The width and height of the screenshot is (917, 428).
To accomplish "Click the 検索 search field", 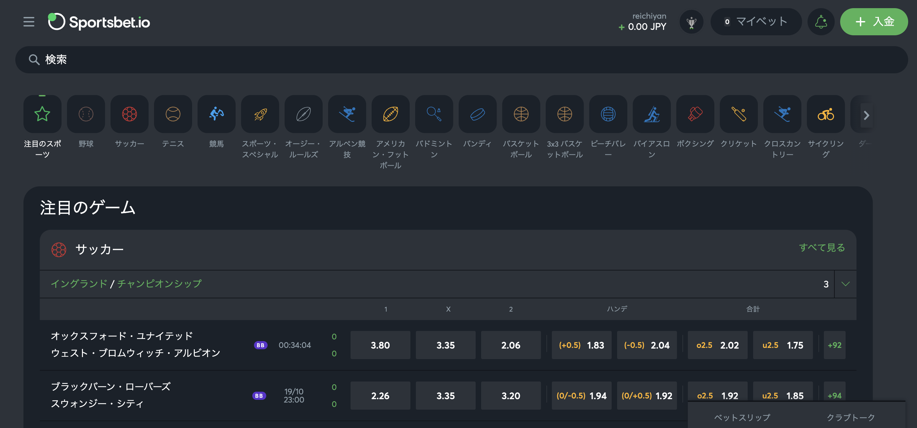I will [x=461, y=60].
